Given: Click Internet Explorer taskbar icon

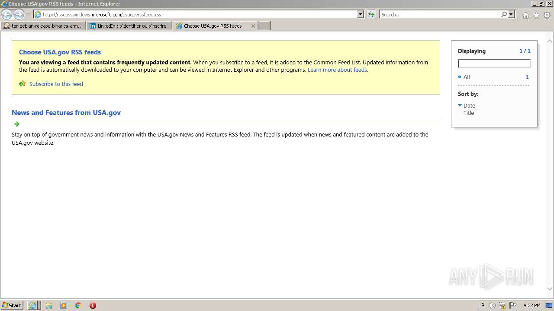Looking at the screenshot, I should tap(32, 305).
